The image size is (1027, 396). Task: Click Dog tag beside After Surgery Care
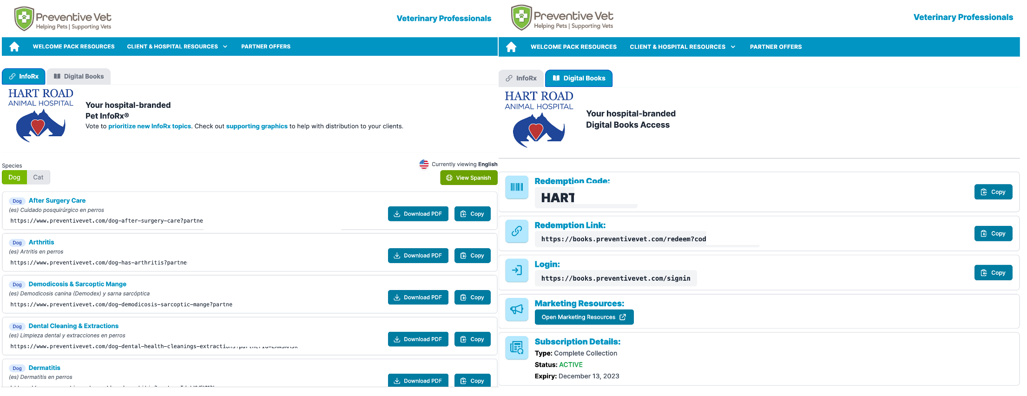pos(17,201)
